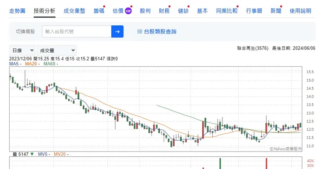Image resolution: width=324 pixels, height=169 pixels.
Task: Open the 新聞 tab
Action: [276, 11]
